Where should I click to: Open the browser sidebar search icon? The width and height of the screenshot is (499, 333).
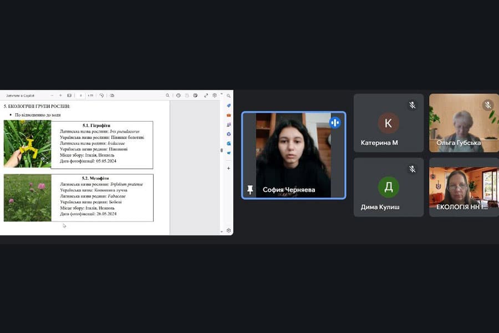(228, 95)
